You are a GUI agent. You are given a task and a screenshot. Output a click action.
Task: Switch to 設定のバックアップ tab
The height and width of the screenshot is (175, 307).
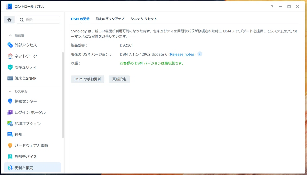point(110,19)
